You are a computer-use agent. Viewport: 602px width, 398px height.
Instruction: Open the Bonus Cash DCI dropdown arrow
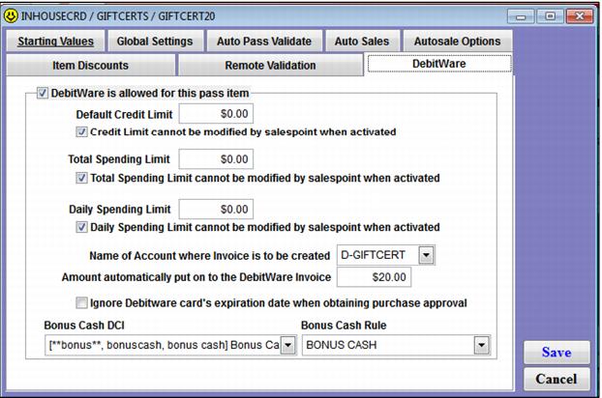tap(288, 345)
